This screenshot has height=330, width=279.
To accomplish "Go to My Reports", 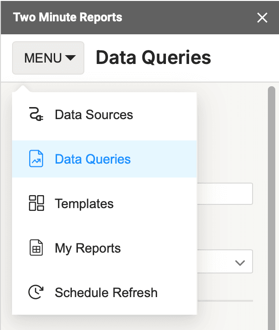I will click(104, 248).
